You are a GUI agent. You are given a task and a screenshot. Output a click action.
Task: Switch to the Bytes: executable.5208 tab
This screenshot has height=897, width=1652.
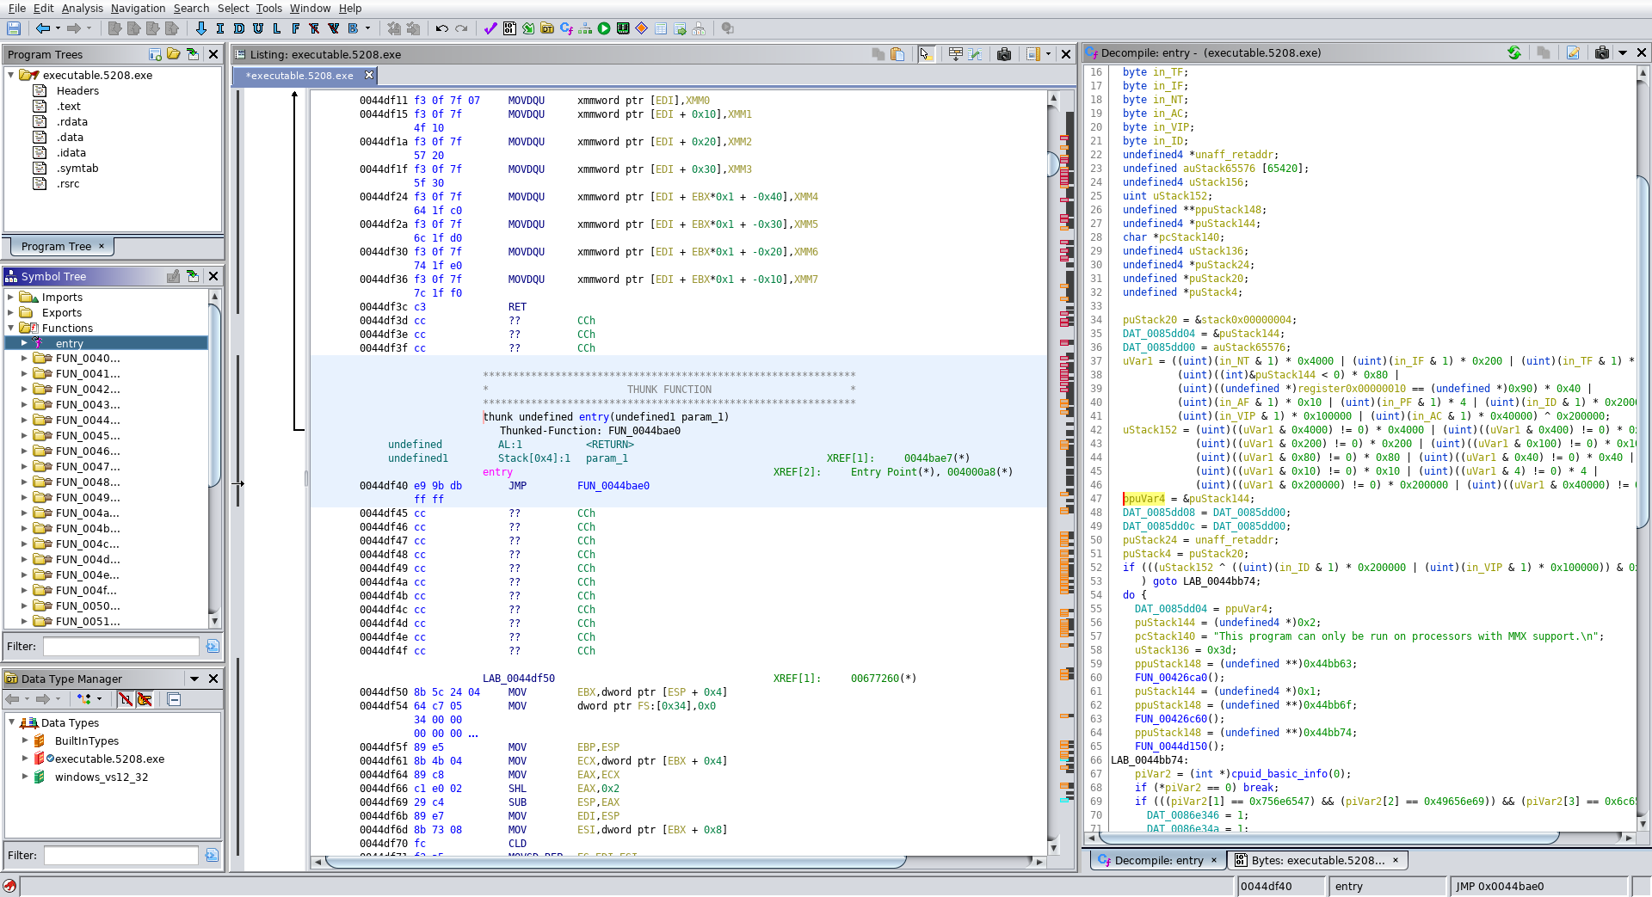pyautogui.click(x=1318, y=860)
